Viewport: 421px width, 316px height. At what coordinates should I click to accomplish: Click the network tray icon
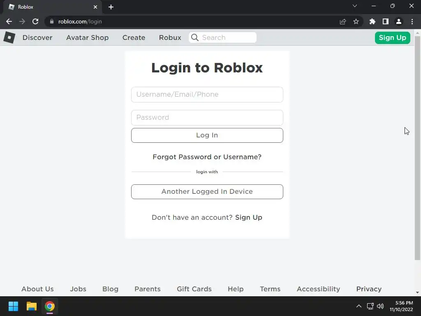[x=370, y=306]
